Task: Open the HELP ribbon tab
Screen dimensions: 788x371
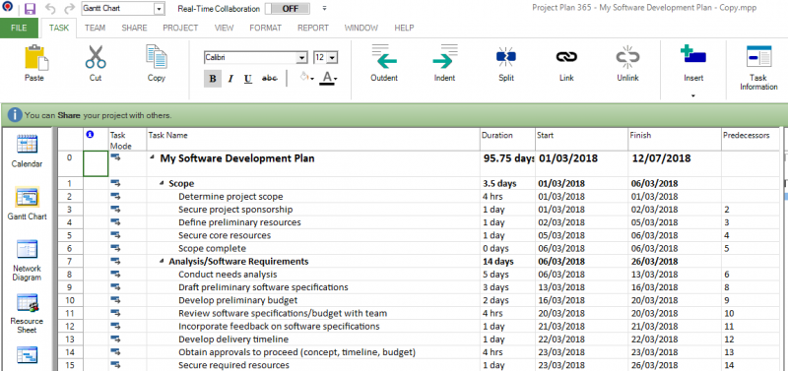Action: pyautogui.click(x=404, y=29)
